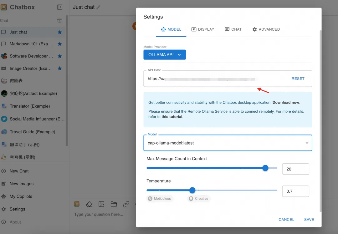Switch to the DISPLAY settings tab

(x=203, y=29)
